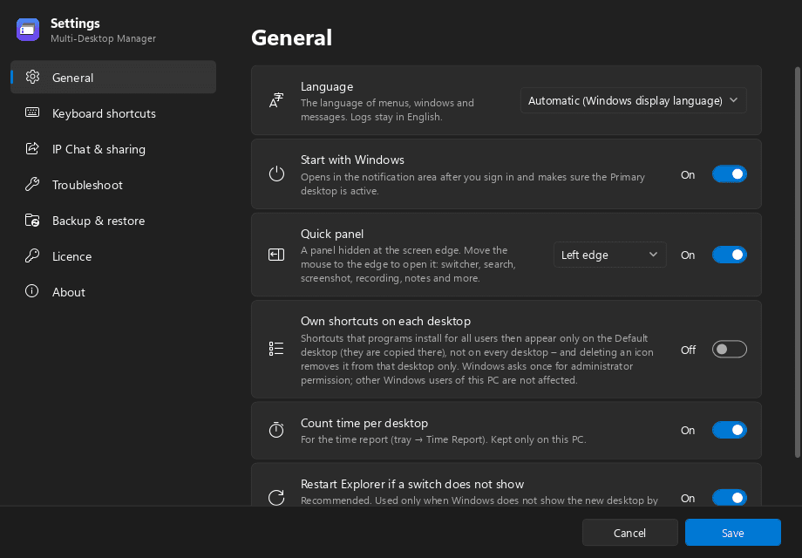Click the settings list vertical scrollbar
This screenshot has height=558, width=802.
(797, 262)
